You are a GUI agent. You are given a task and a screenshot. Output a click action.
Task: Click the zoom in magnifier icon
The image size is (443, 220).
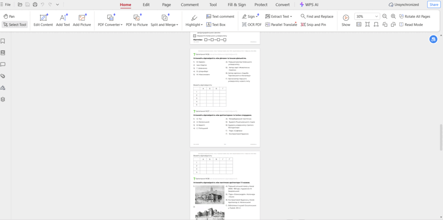393,16
